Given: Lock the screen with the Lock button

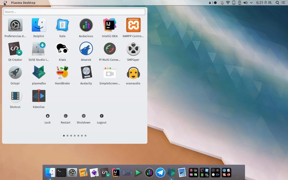Looking at the screenshot, I should pyautogui.click(x=48, y=119).
